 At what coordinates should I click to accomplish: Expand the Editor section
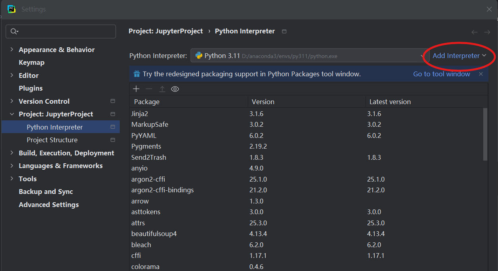[x=12, y=75]
